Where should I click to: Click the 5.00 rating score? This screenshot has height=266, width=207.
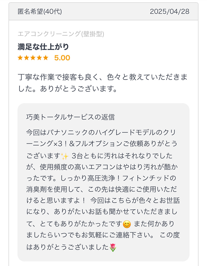[62, 58]
